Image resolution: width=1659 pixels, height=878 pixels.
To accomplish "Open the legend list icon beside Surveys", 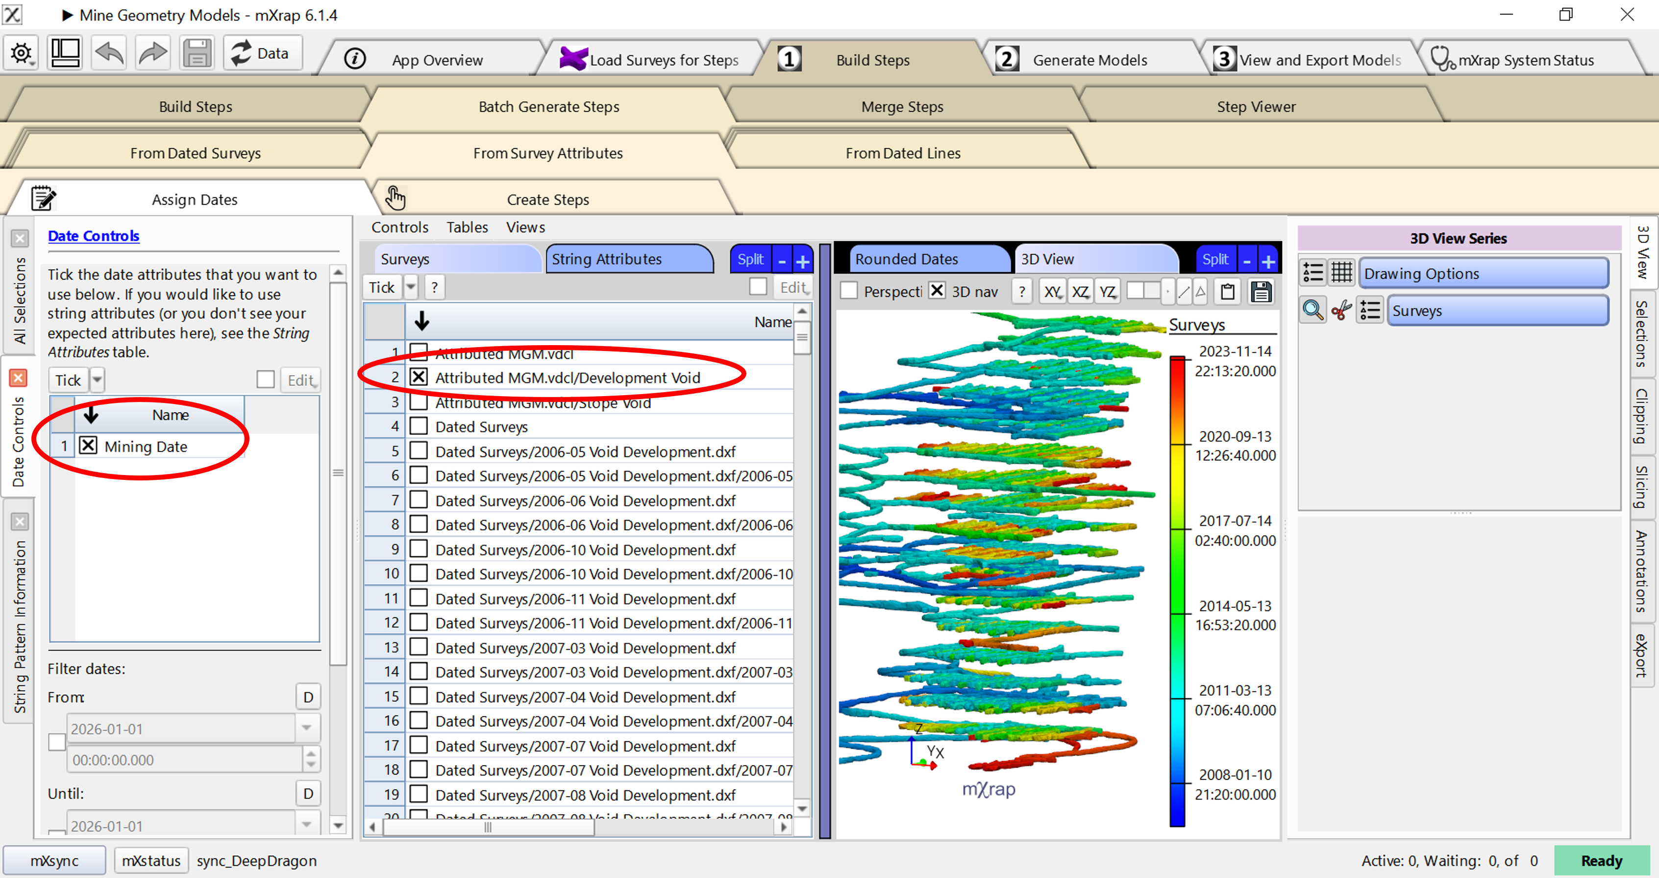I will pos(1370,310).
